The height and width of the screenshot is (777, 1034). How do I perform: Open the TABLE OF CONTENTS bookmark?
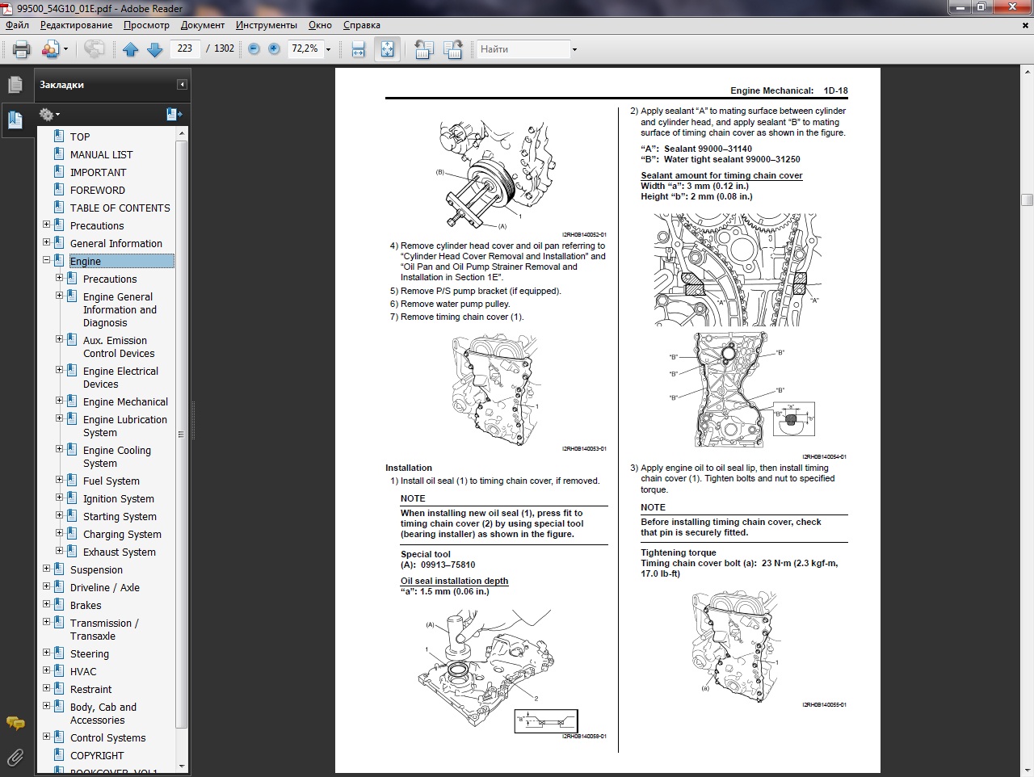click(120, 208)
